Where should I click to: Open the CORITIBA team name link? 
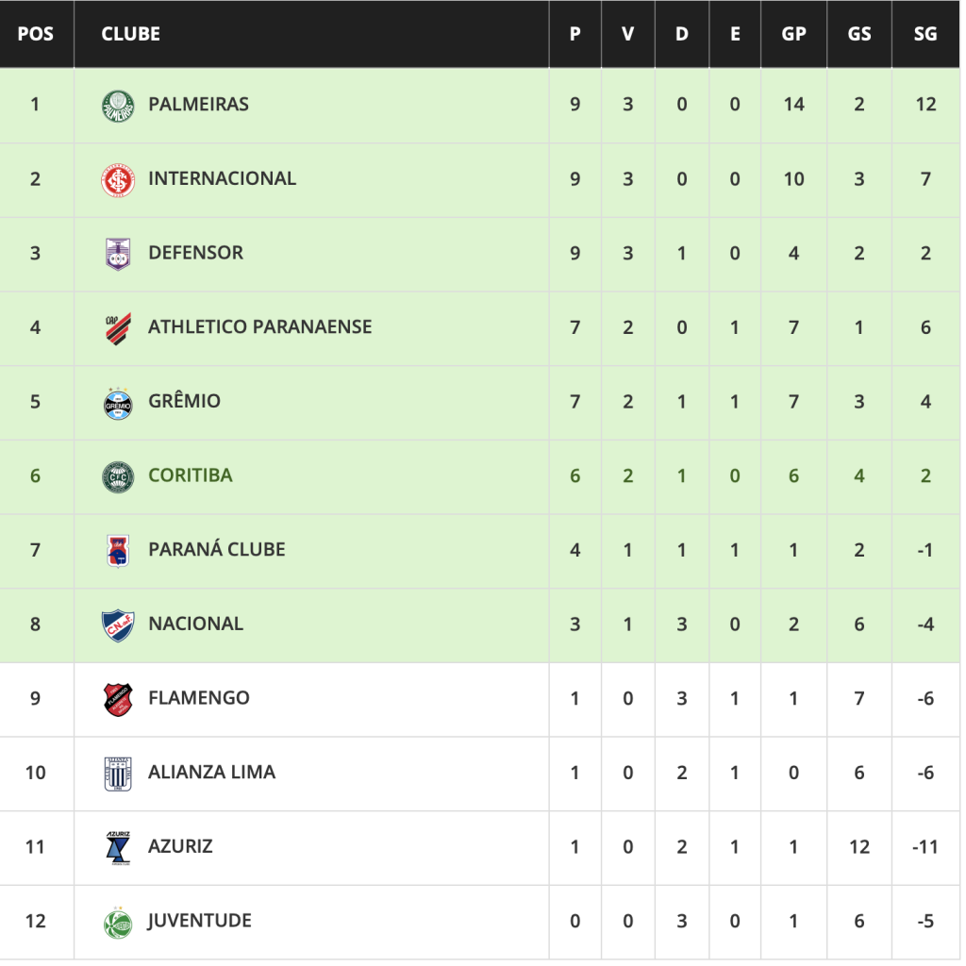190,475
